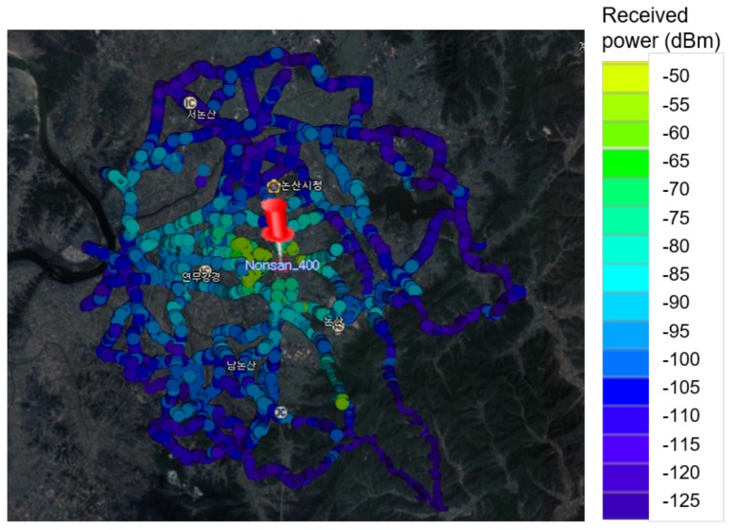Click the red Nonsan_400 pushpin marker

tap(277, 223)
